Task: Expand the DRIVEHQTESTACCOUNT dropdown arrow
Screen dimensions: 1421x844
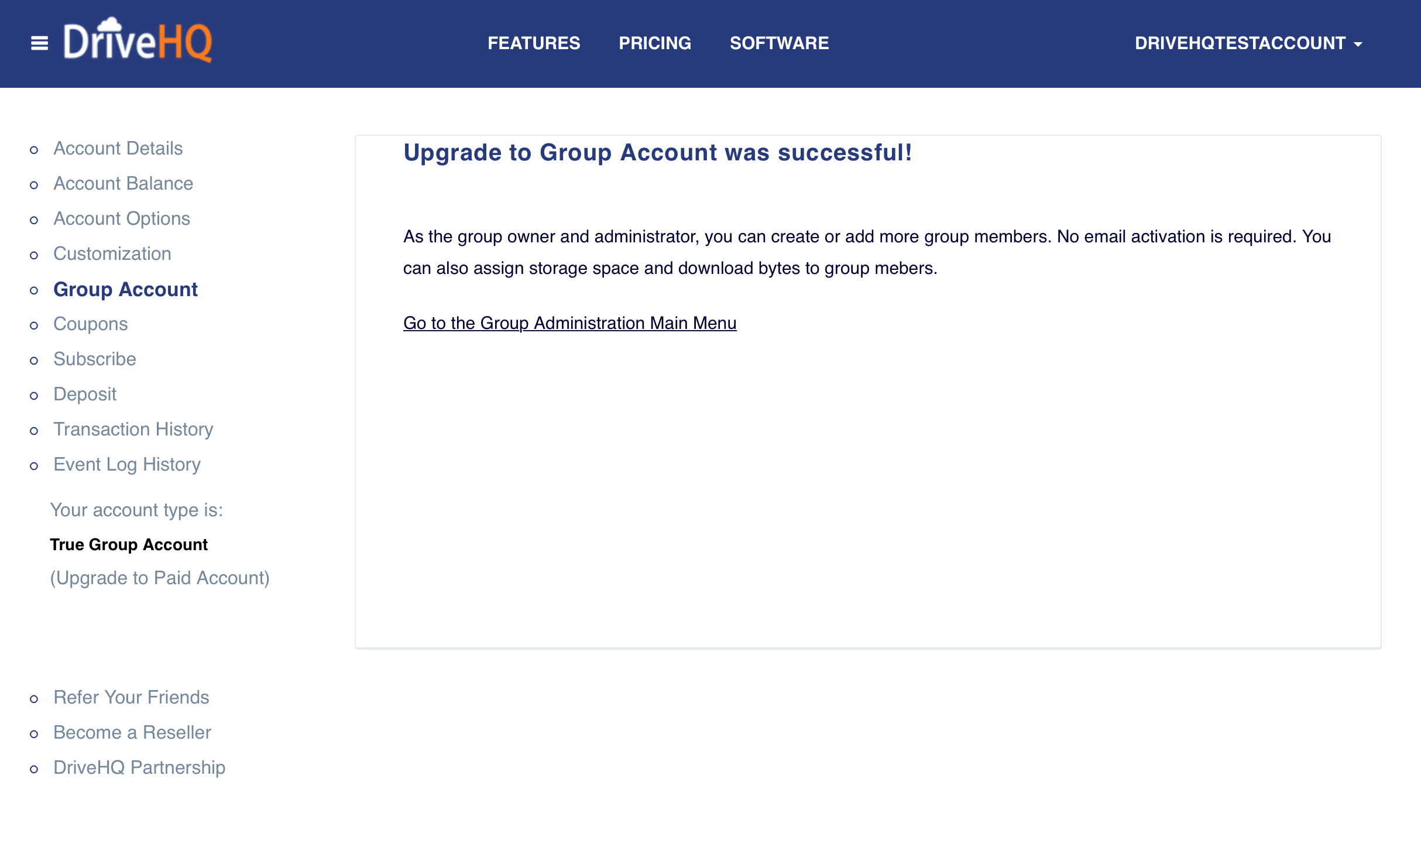Action: (x=1358, y=44)
